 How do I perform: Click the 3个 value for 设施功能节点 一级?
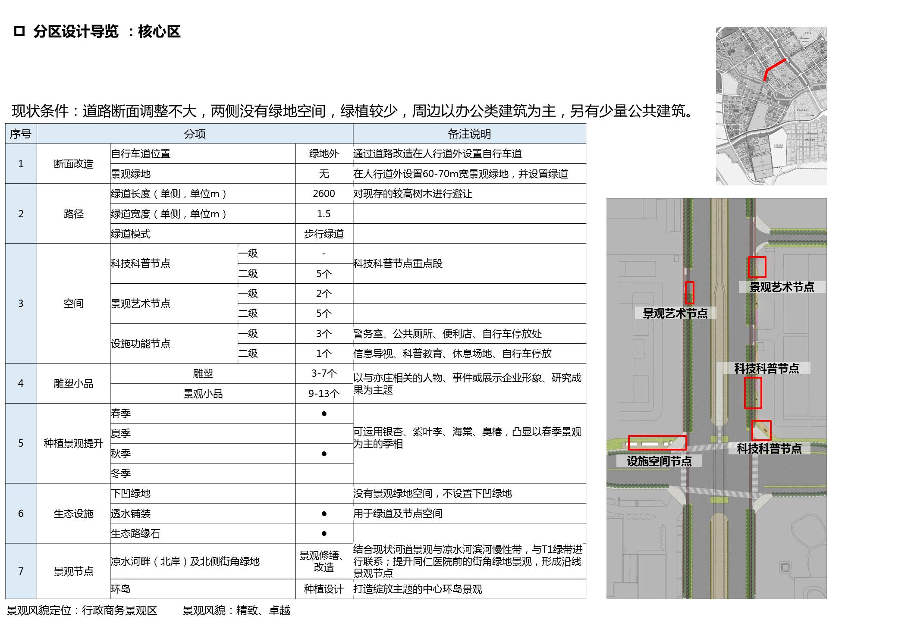click(x=324, y=334)
